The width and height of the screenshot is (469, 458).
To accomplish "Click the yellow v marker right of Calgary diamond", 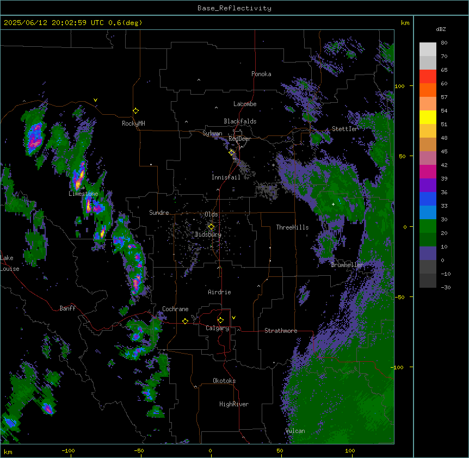I will click(x=233, y=318).
